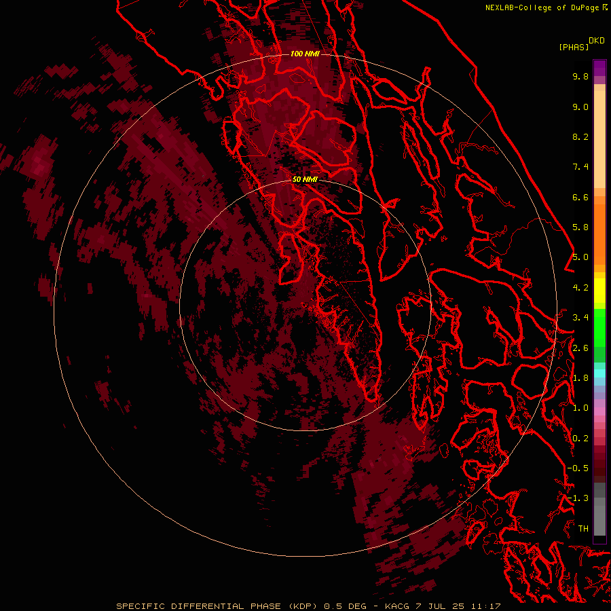Screen dimensions: 611x611
Task: Click the 7 JUL 25 date stamp
Action: tap(441, 606)
